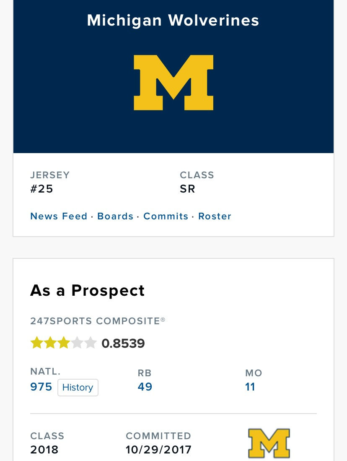This screenshot has width=347, height=461.
Task: Click the 247Sports Composite label
Action: 98,321
